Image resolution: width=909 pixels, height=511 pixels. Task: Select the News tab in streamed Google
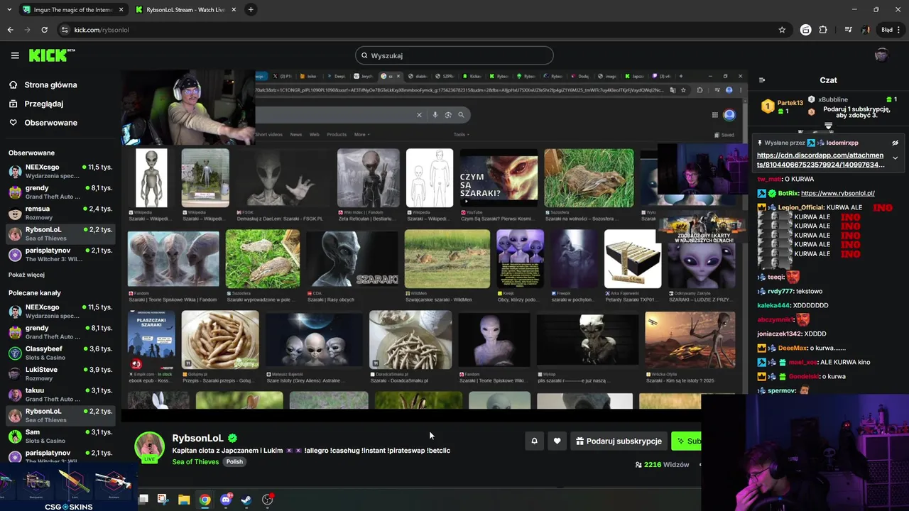(x=295, y=134)
